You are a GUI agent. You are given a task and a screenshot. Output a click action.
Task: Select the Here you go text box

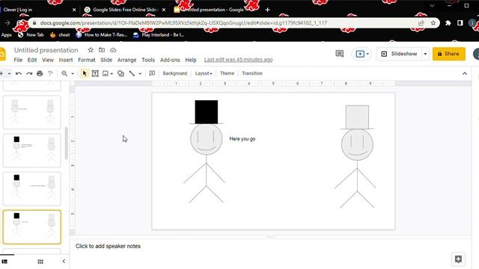242,139
